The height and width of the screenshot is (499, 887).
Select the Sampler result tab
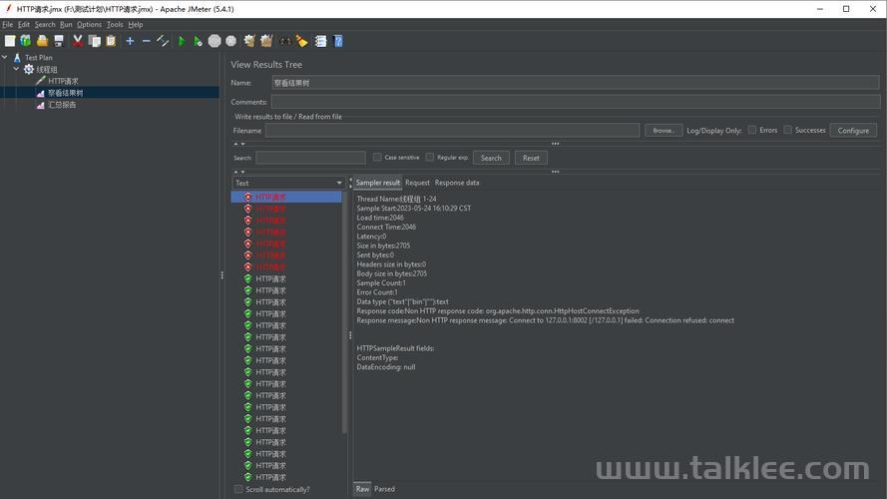click(377, 183)
